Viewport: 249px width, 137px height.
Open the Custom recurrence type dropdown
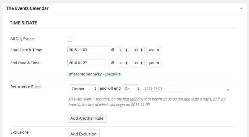83,89
